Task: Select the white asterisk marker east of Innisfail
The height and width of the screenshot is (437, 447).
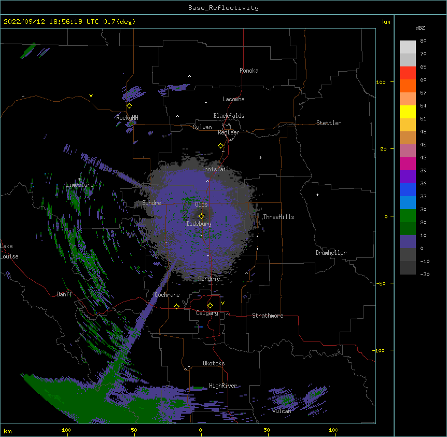Action: (260, 157)
